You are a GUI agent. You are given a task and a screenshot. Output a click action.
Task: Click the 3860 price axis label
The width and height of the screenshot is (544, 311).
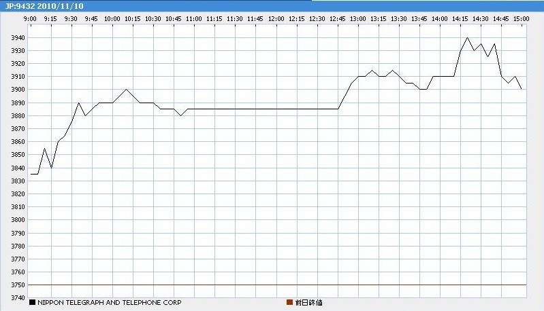[18, 142]
